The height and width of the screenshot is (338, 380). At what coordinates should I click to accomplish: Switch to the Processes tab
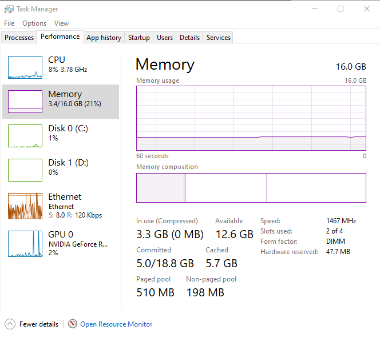pyautogui.click(x=19, y=38)
